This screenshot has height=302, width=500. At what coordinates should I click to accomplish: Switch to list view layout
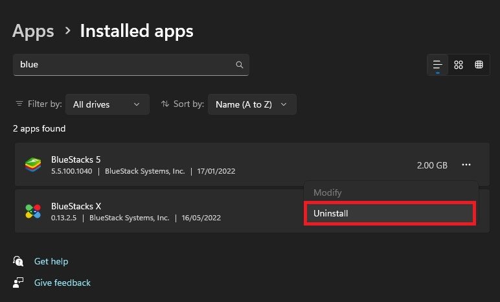[x=438, y=65]
